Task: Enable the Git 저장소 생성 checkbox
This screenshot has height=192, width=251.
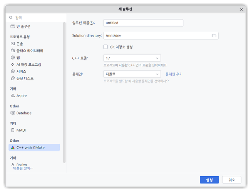Action: [x=105, y=47]
